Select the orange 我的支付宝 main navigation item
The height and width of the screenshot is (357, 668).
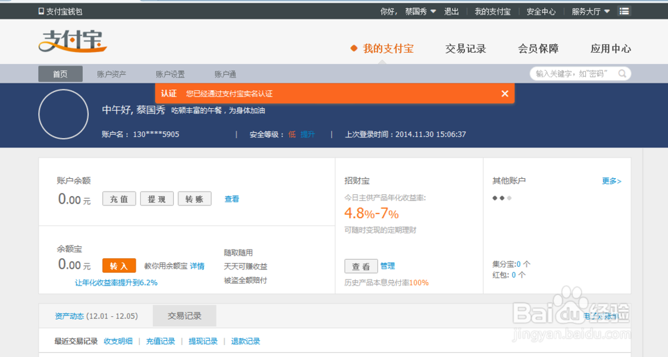point(388,49)
